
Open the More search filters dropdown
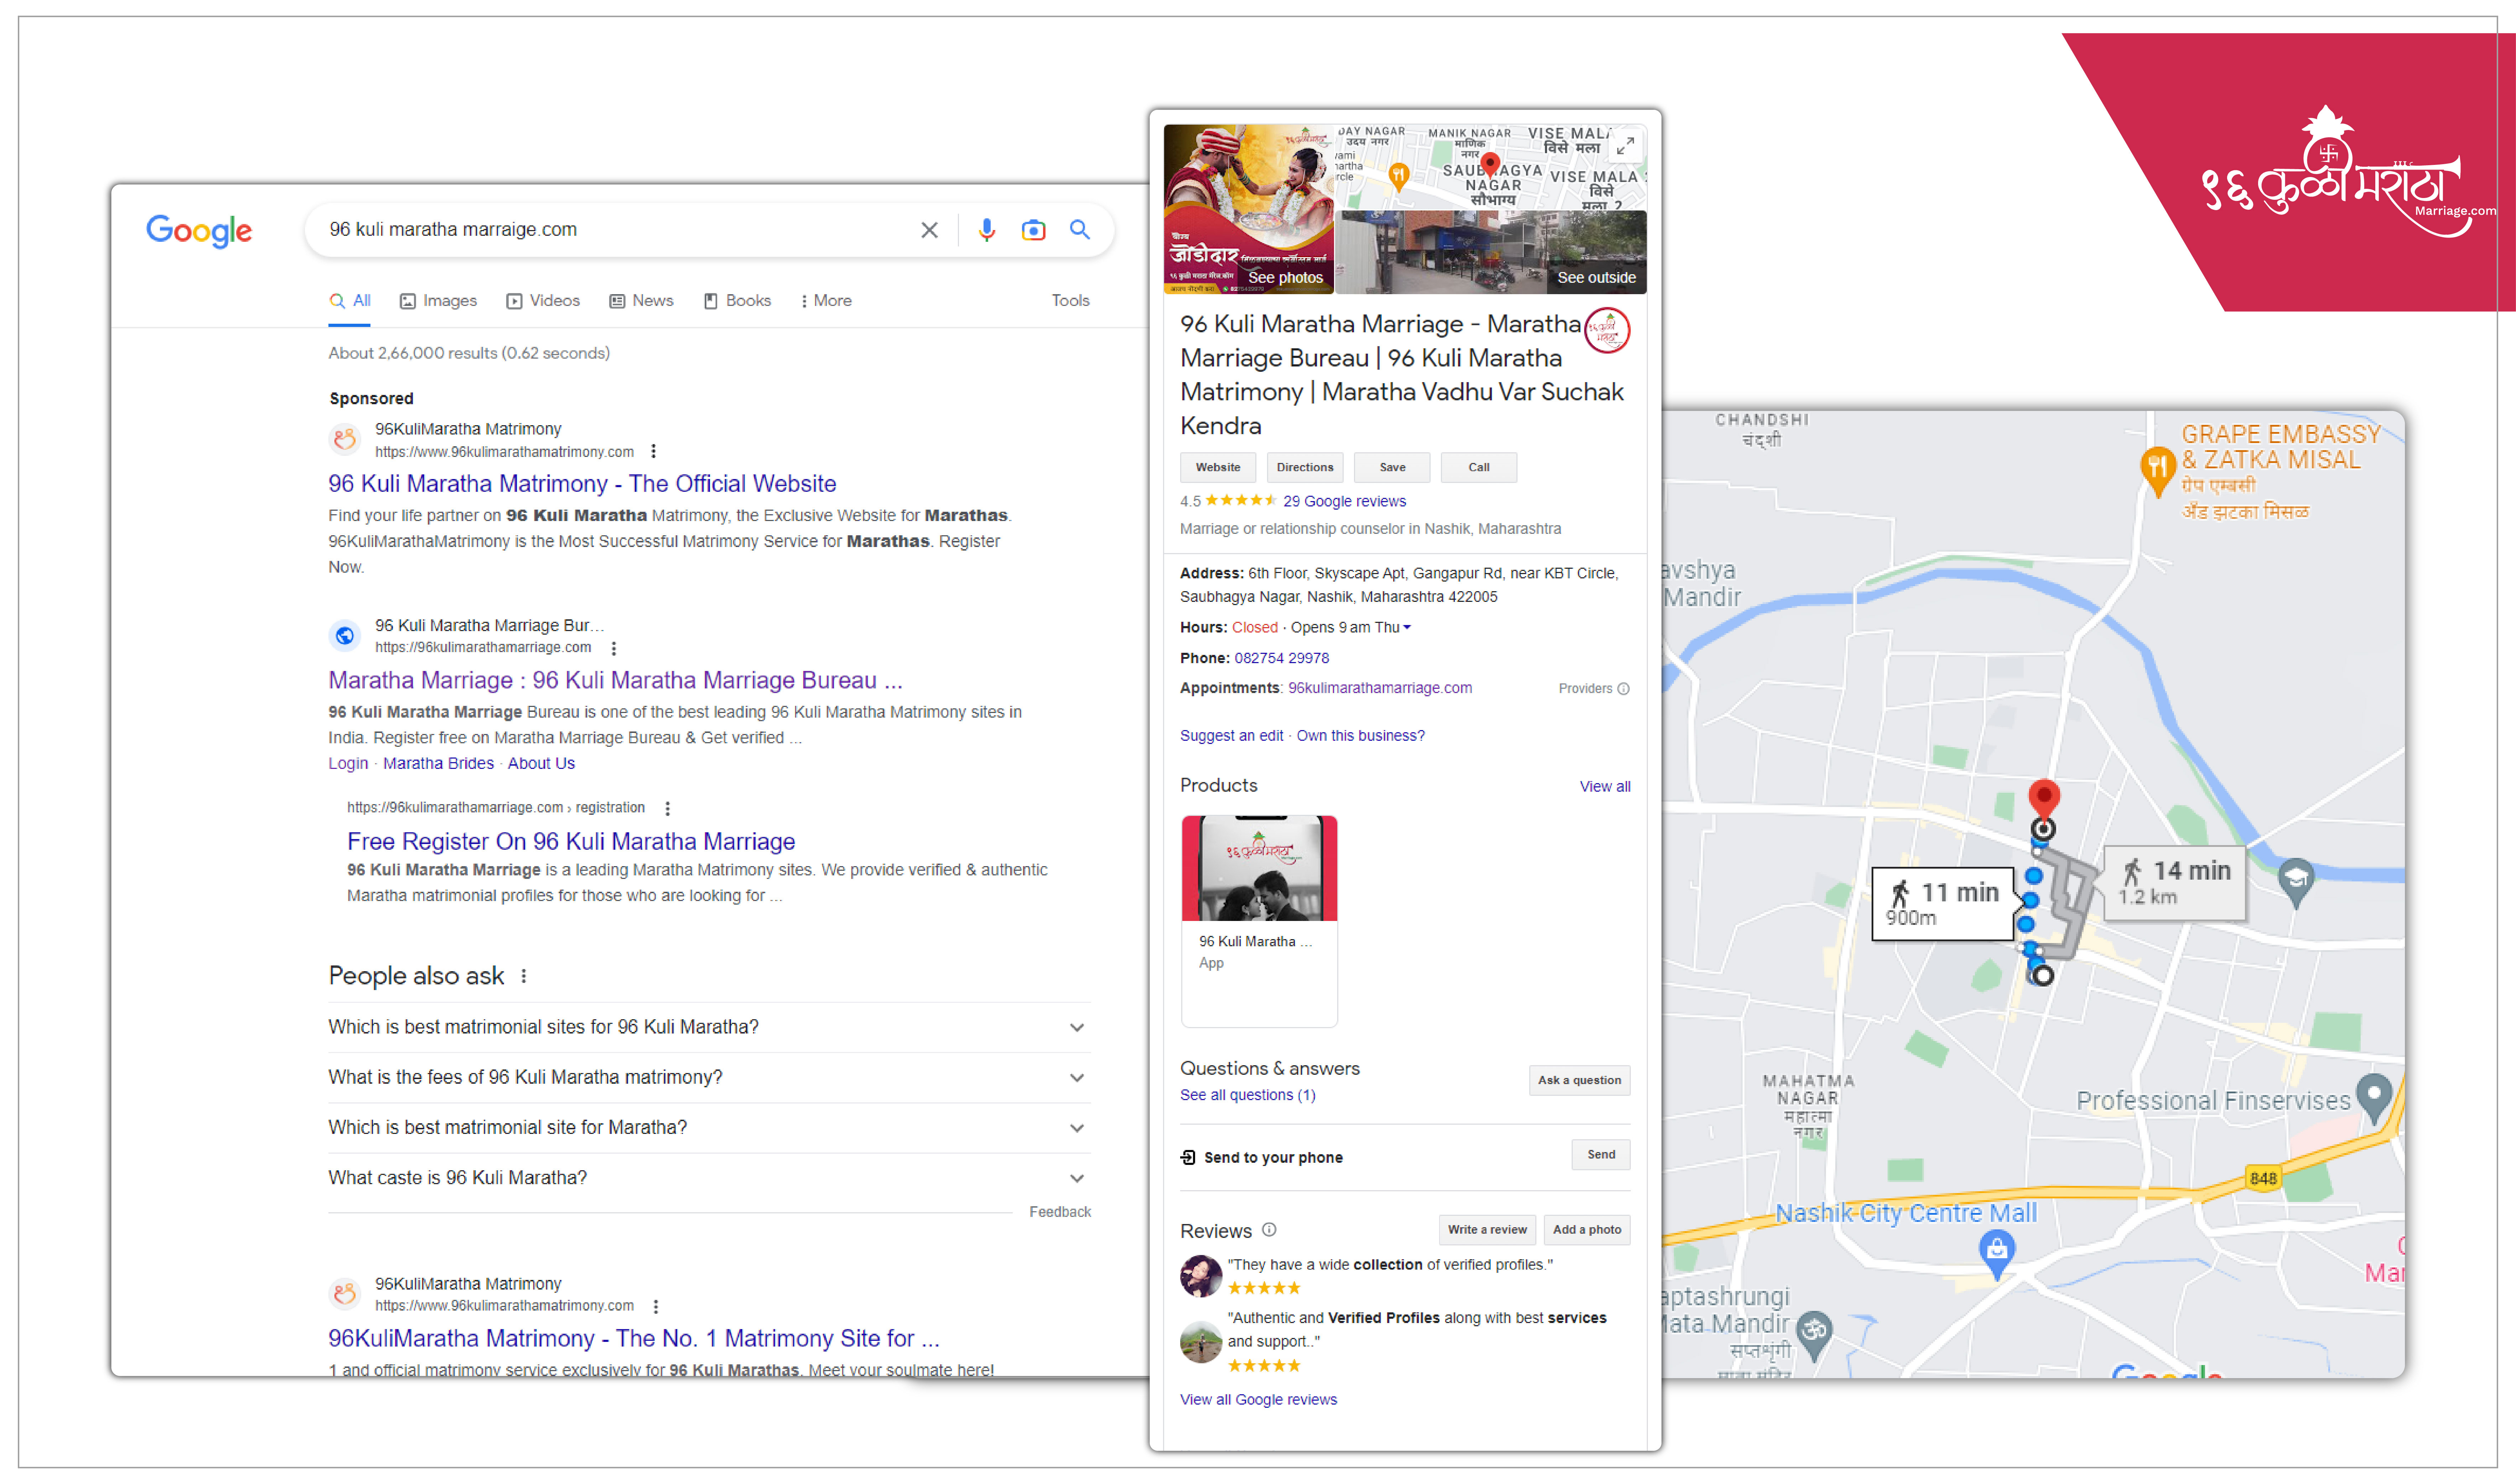[x=826, y=301]
